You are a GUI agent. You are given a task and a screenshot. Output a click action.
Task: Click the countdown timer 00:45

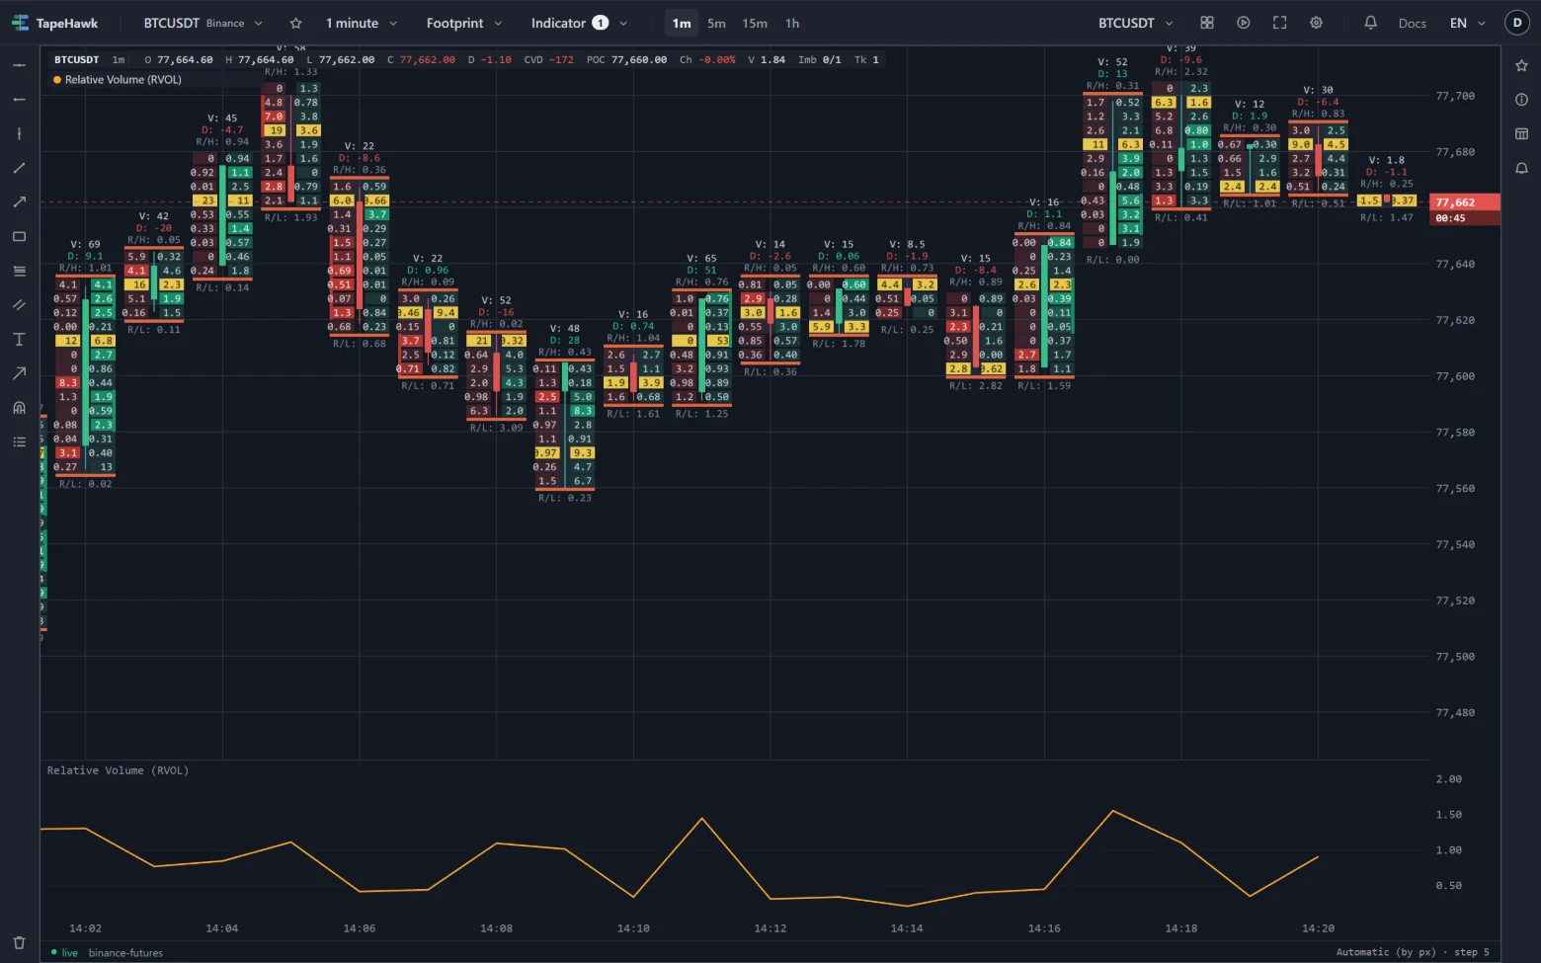pyautogui.click(x=1465, y=218)
